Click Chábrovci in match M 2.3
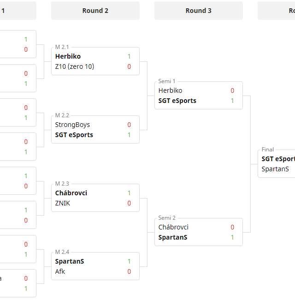Viewport: 295px width, 301px height. pos(71,193)
